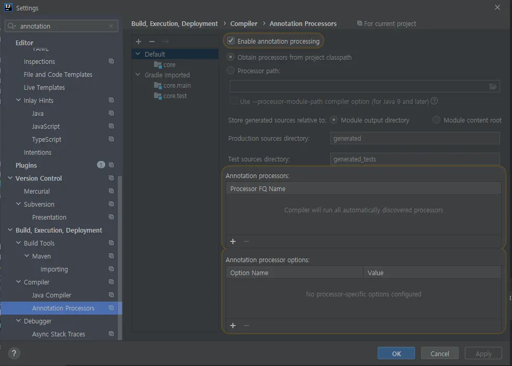Screen dimensions: 512x366
Task: Click the project-level icon next to Inspections
Action: [111, 61]
